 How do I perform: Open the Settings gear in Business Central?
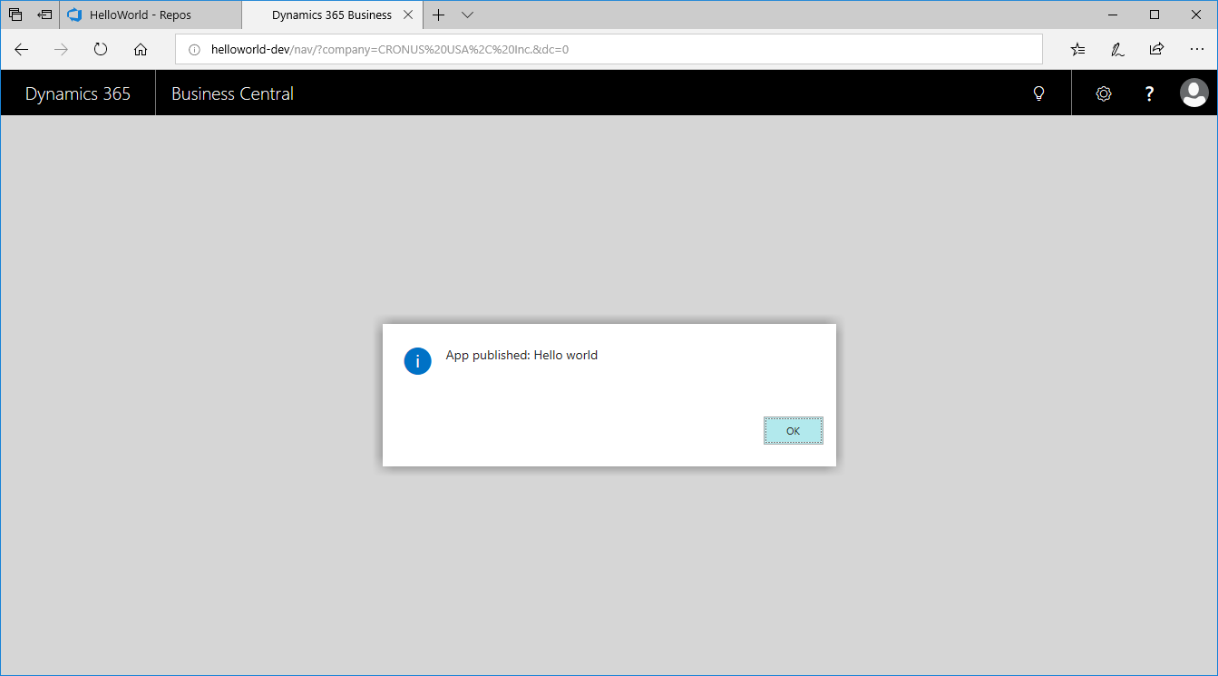[1104, 93]
